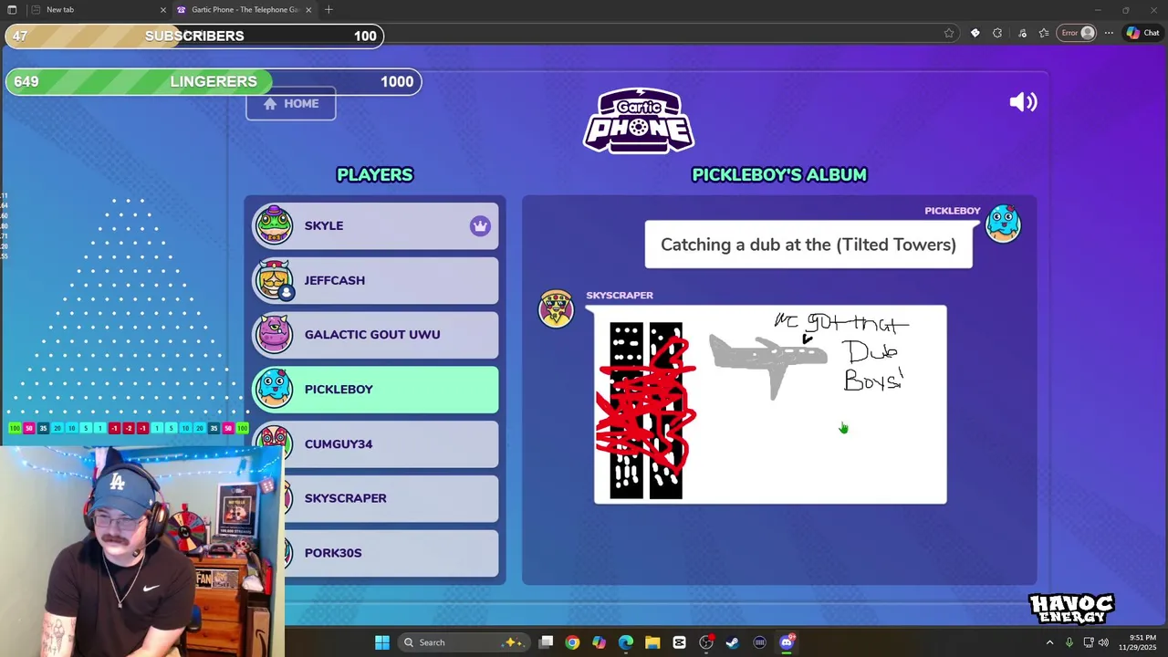The height and width of the screenshot is (657, 1168).
Task: Click the profile Error button
Action: 1077,33
